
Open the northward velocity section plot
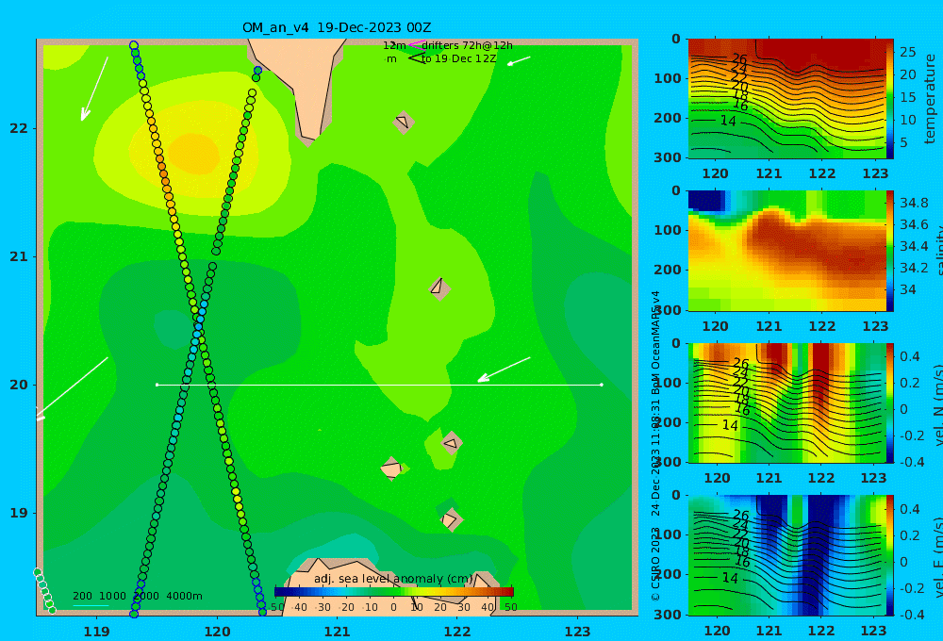coord(786,403)
